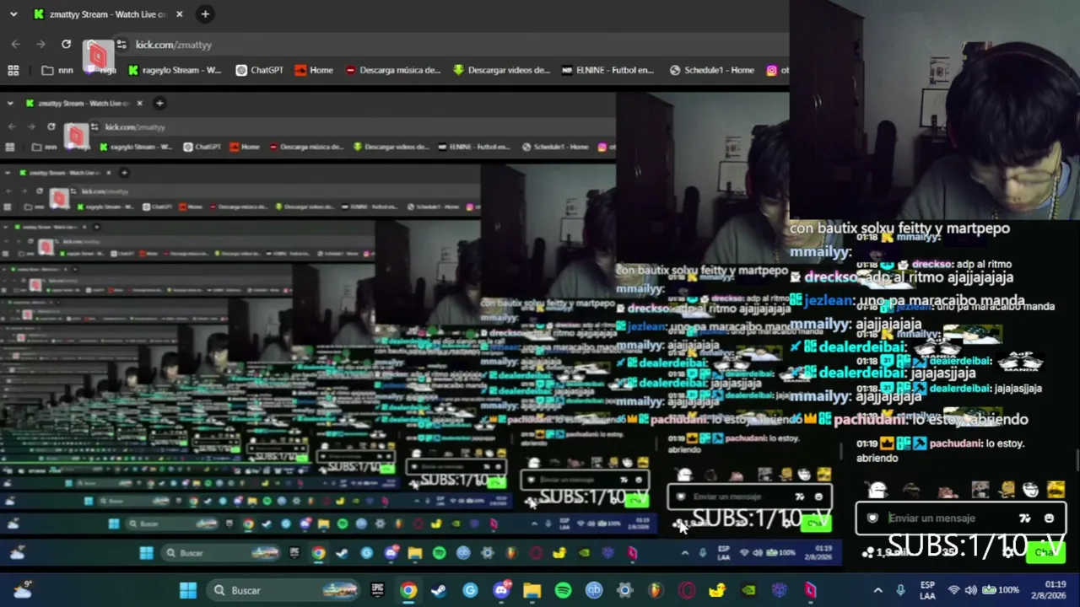The image size is (1080, 607).
Task: Close the top 'zmattyy Stream' tab
Action: pos(179,14)
